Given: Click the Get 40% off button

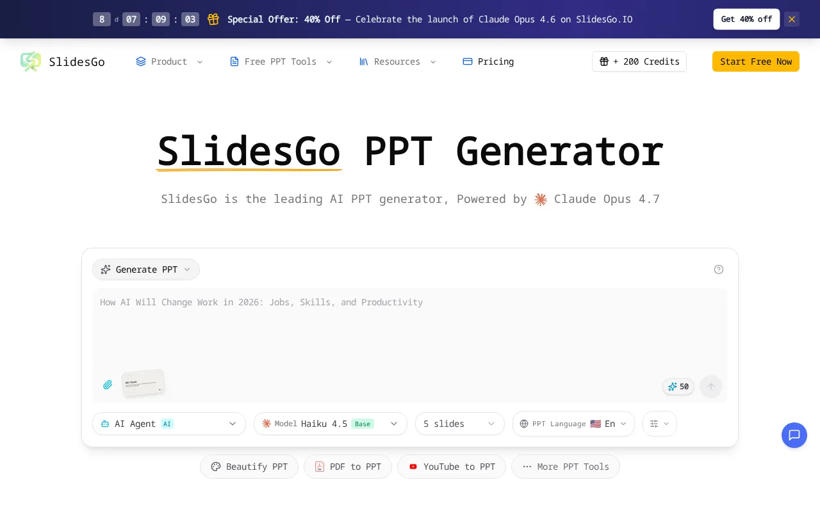Looking at the screenshot, I should [746, 19].
